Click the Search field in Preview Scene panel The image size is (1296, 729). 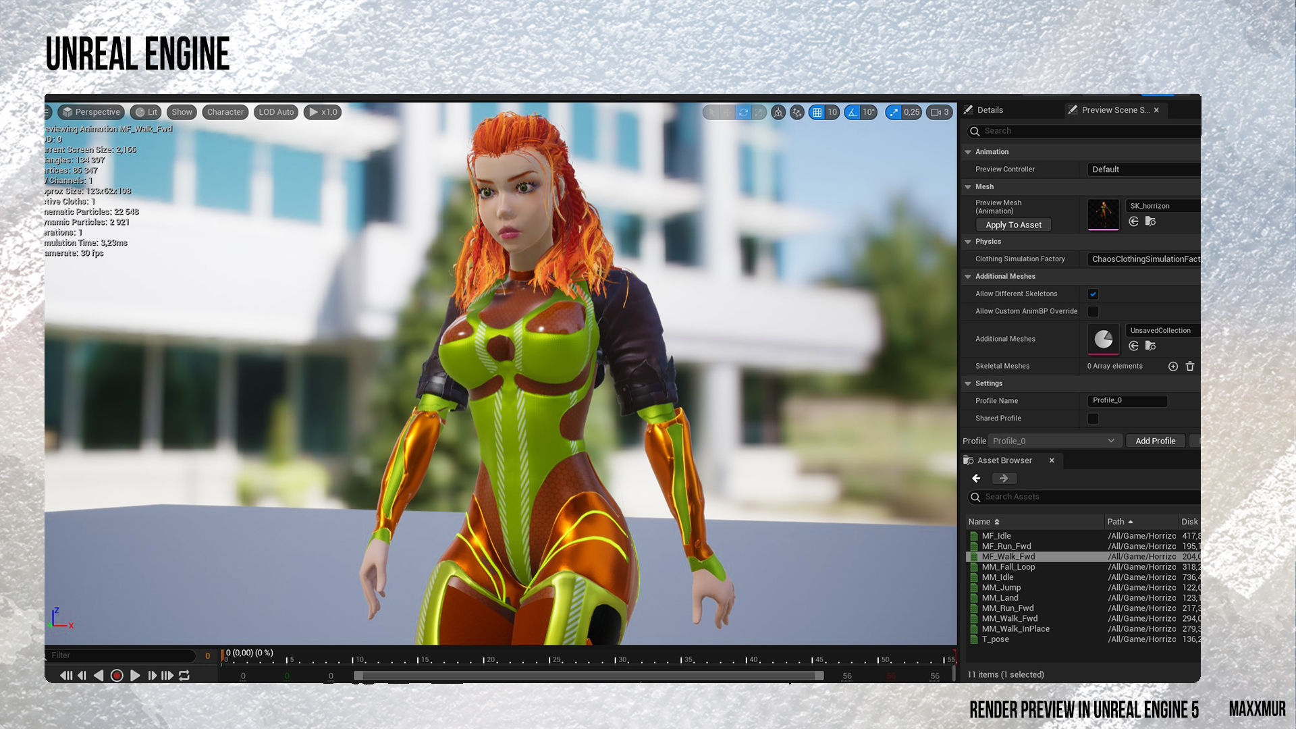click(1083, 131)
